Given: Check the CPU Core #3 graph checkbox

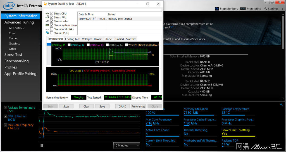Looking at the screenshot, I should pyautogui.click(x=88, y=45).
